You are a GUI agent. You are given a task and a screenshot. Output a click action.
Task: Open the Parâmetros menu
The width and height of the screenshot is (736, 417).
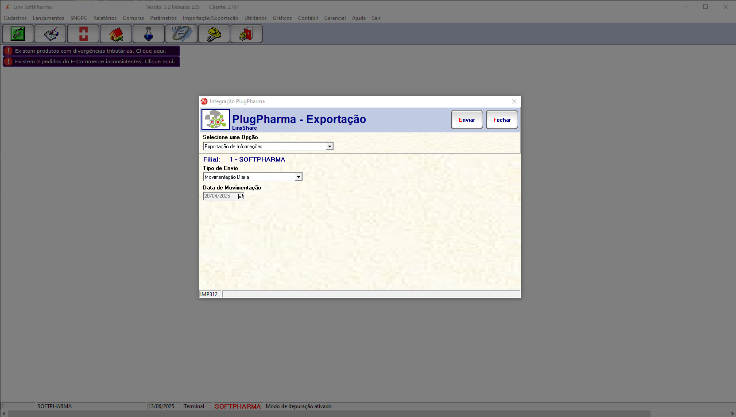click(163, 18)
